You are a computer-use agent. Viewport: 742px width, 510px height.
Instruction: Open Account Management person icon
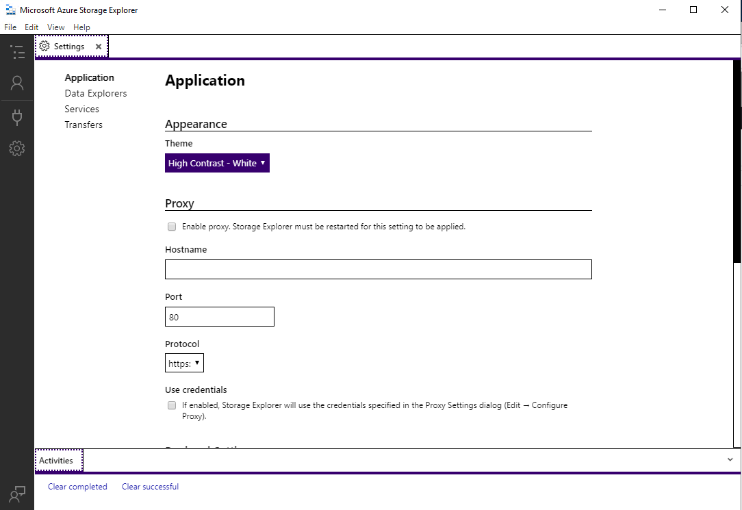click(x=17, y=84)
